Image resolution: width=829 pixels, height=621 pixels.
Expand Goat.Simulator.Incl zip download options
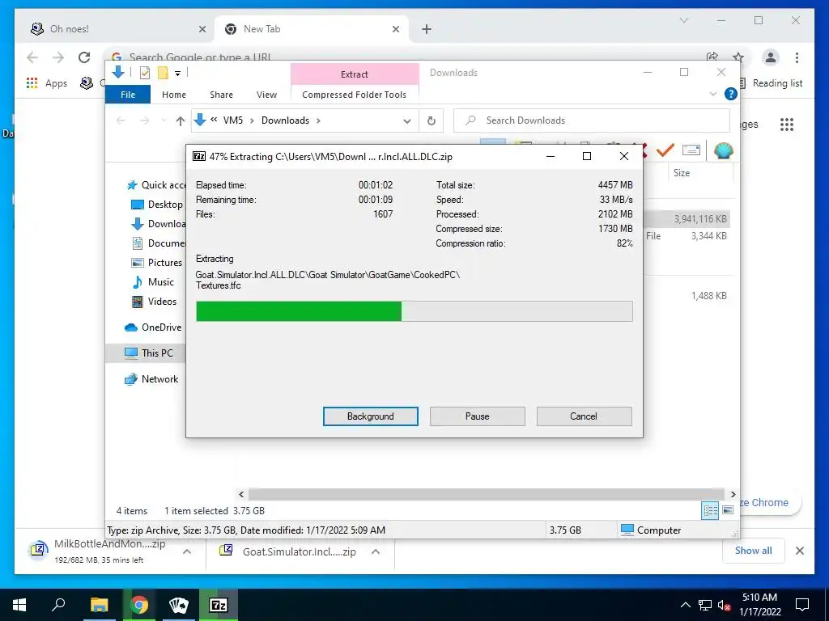pos(376,551)
